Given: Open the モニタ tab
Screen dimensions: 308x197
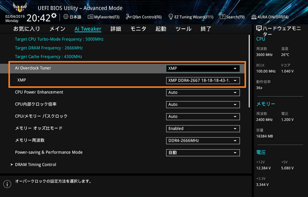Looking at the screenshot, I should coord(138,29).
